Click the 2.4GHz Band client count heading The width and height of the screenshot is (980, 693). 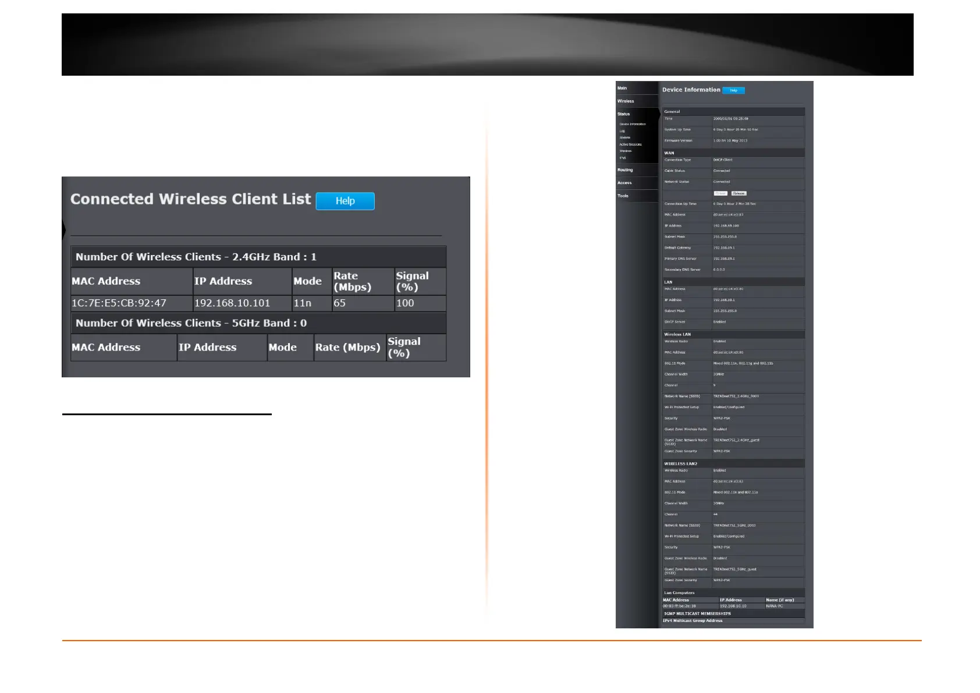click(x=196, y=257)
